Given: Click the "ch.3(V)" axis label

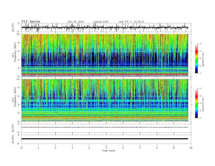Looking at the screenshot, I should click(x=13, y=128).
